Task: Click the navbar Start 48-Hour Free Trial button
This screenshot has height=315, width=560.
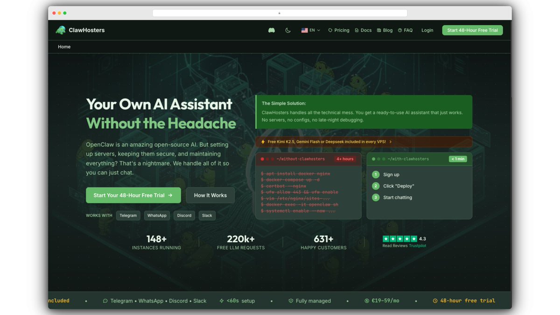Action: [x=472, y=30]
